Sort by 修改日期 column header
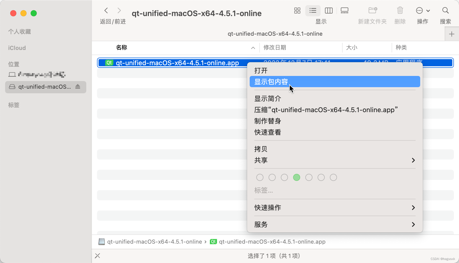The width and height of the screenshot is (459, 263). coord(275,48)
